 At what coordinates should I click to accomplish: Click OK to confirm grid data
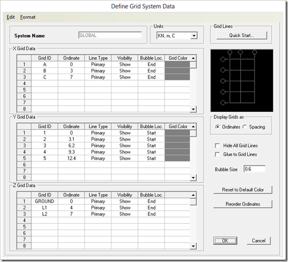click(x=225, y=240)
